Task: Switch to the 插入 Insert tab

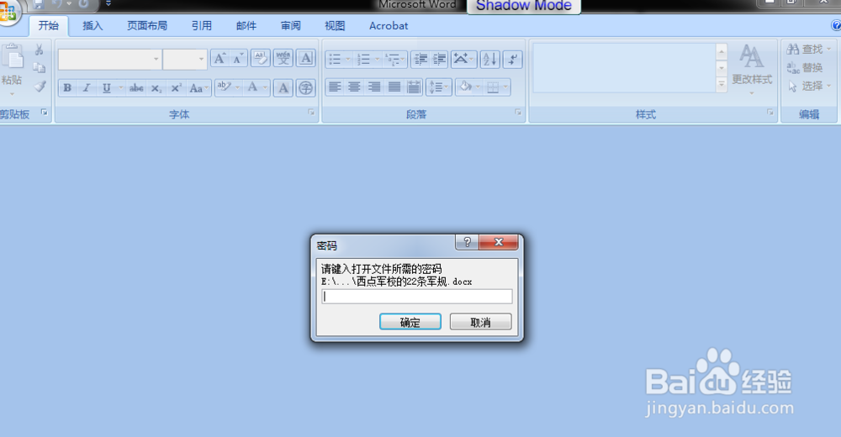Action: coord(93,26)
